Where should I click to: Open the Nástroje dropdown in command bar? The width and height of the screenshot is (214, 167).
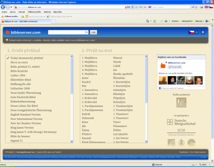(199, 21)
